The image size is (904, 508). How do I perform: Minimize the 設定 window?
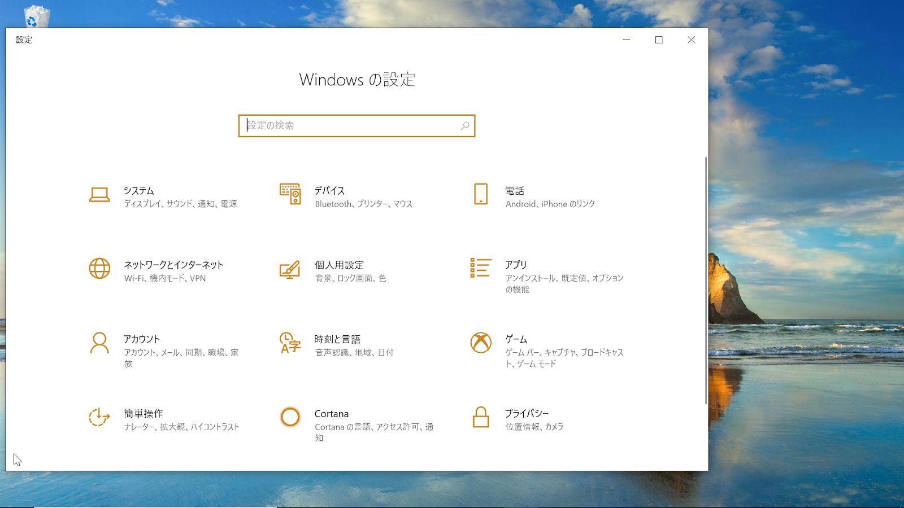click(x=627, y=40)
